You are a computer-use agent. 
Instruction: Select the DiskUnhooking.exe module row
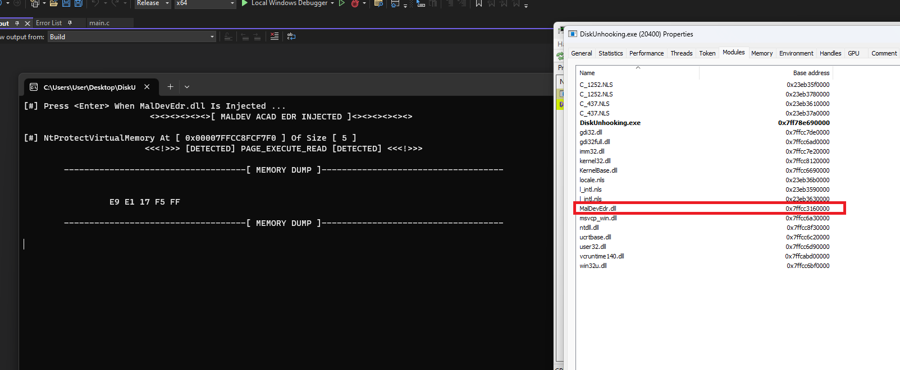click(x=704, y=123)
